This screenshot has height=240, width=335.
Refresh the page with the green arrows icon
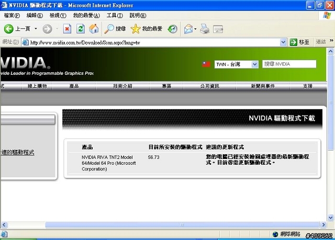[81, 29]
